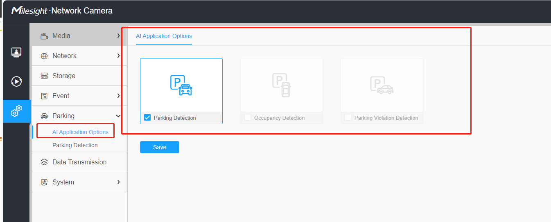Expand the Media menu chevron
Screen dimensions: 551x222
(118, 36)
